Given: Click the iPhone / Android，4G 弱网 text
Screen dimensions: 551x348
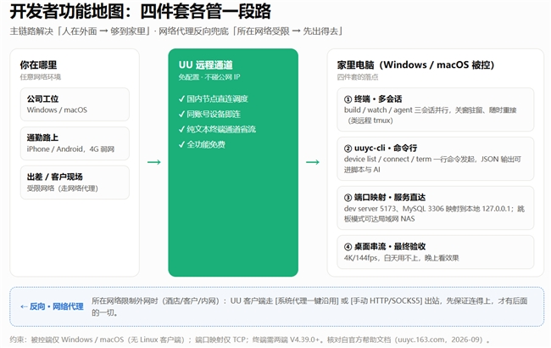Looking at the screenshot, I should click(70, 149).
